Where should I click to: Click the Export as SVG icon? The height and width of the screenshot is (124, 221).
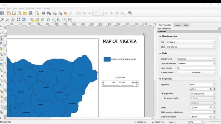tap(55, 13)
